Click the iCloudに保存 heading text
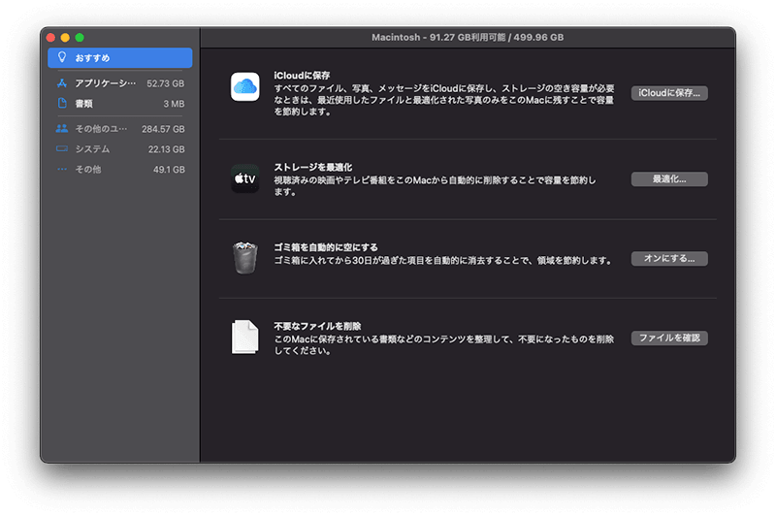Image resolution: width=776 pixels, height=516 pixels. click(302, 76)
